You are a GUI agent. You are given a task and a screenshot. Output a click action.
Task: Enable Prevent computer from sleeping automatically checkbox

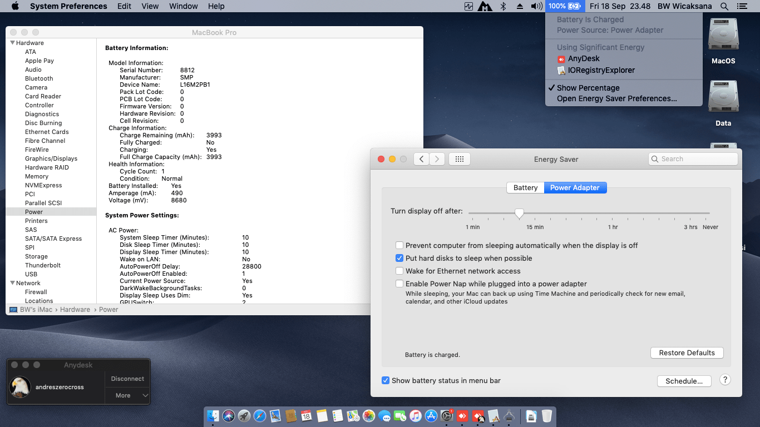(x=399, y=245)
